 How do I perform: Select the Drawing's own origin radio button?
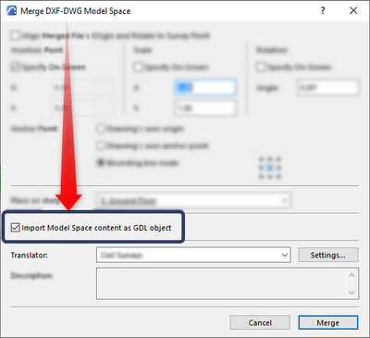[101, 129]
